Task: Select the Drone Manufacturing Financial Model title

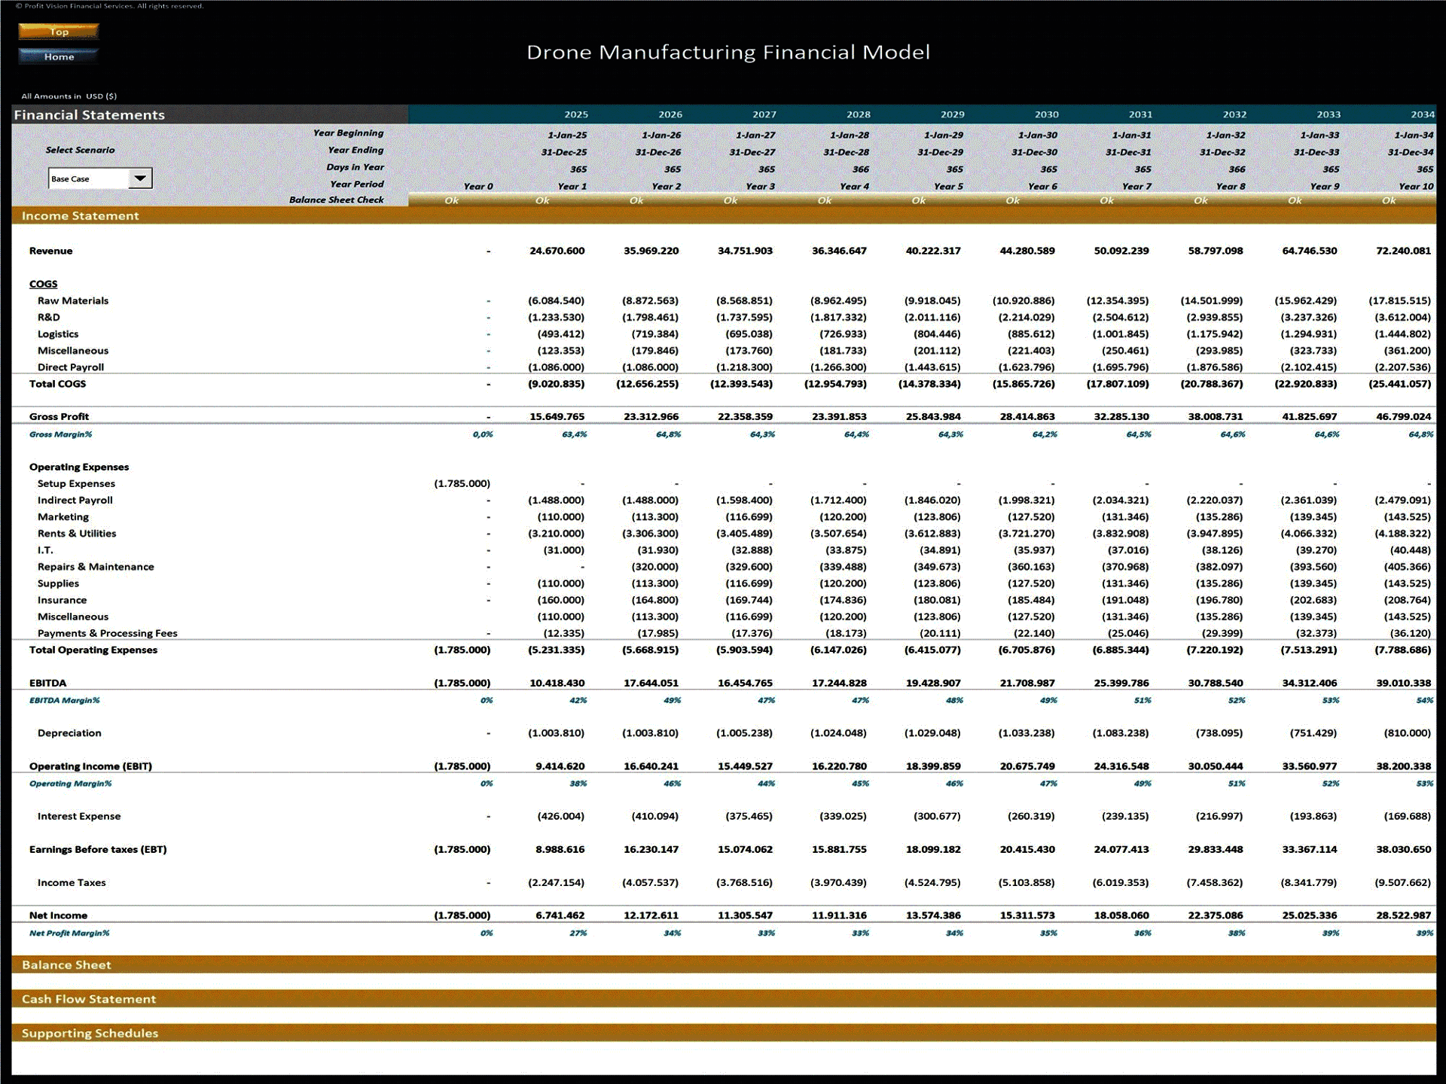Action: pyautogui.click(x=728, y=52)
